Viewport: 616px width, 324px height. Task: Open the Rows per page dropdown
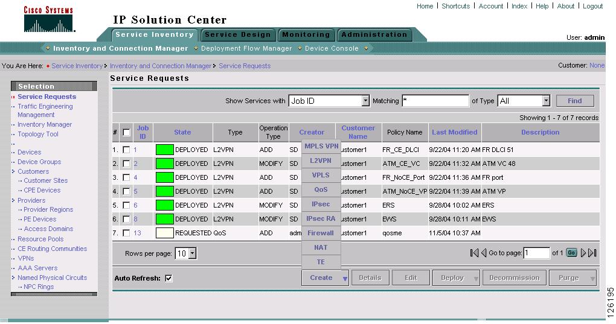coord(192,253)
